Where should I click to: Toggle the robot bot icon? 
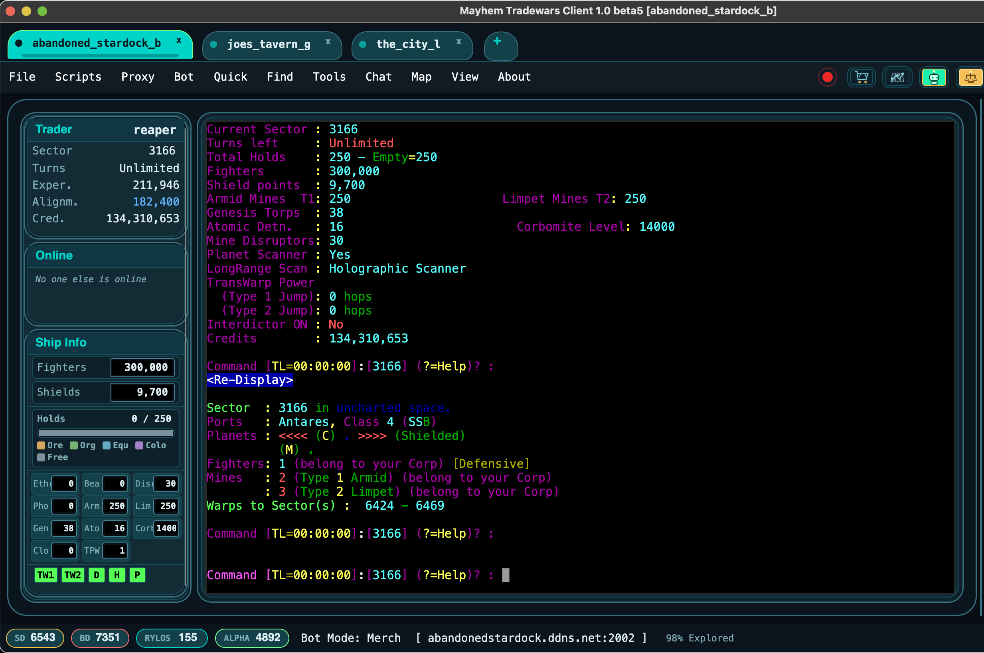[x=934, y=77]
